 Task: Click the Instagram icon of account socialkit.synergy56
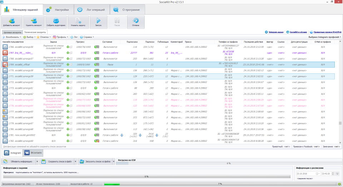[x=5, y=47]
